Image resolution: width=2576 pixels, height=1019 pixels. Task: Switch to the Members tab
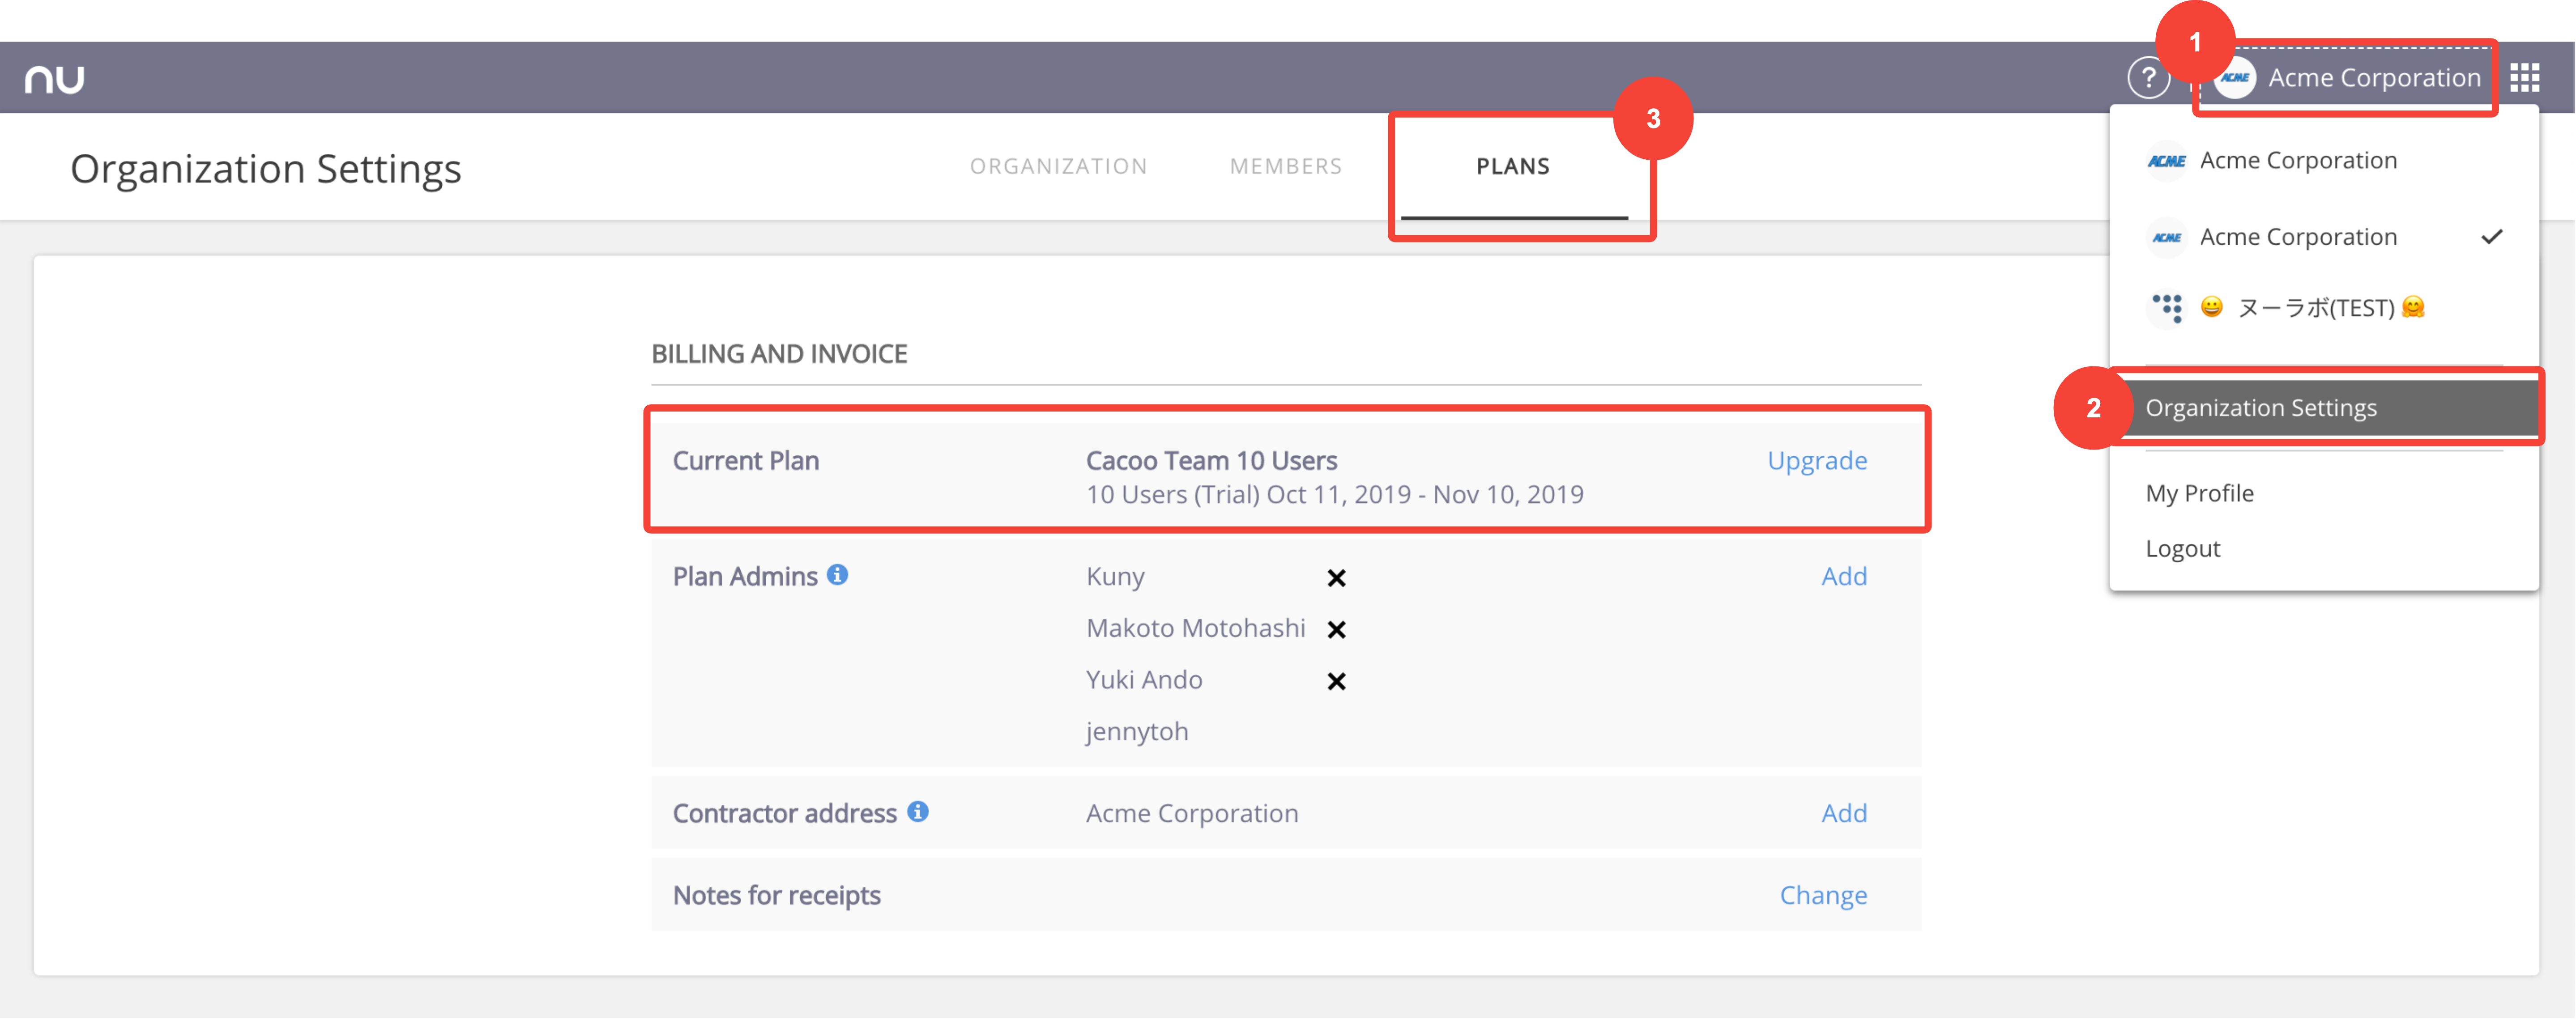pos(1286,166)
